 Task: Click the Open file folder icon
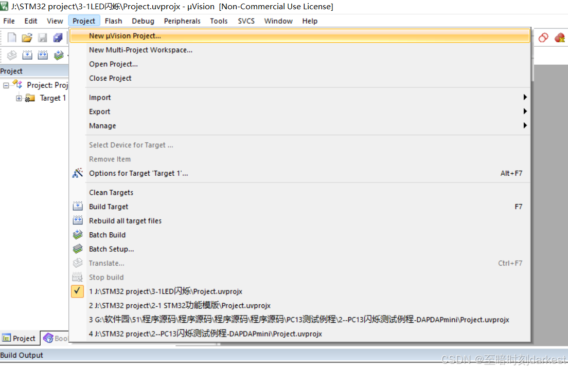27,38
